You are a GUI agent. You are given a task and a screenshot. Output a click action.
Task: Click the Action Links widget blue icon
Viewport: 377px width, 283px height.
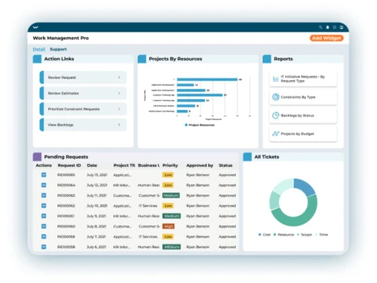[x=37, y=59]
